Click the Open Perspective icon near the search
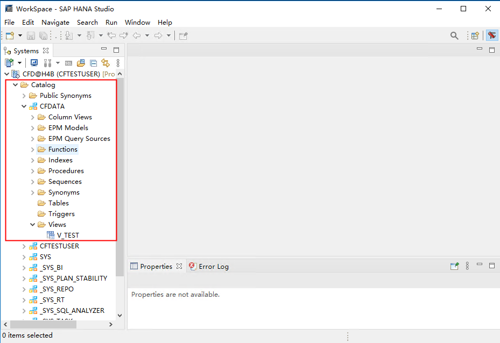Image resolution: width=500 pixels, height=343 pixels. [x=474, y=35]
